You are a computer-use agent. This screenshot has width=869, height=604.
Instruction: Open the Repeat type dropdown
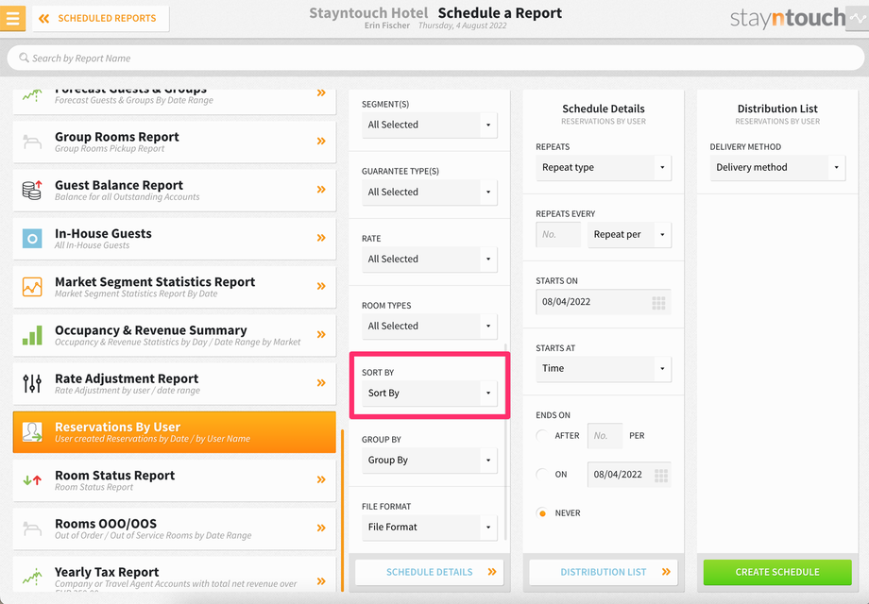coord(604,167)
